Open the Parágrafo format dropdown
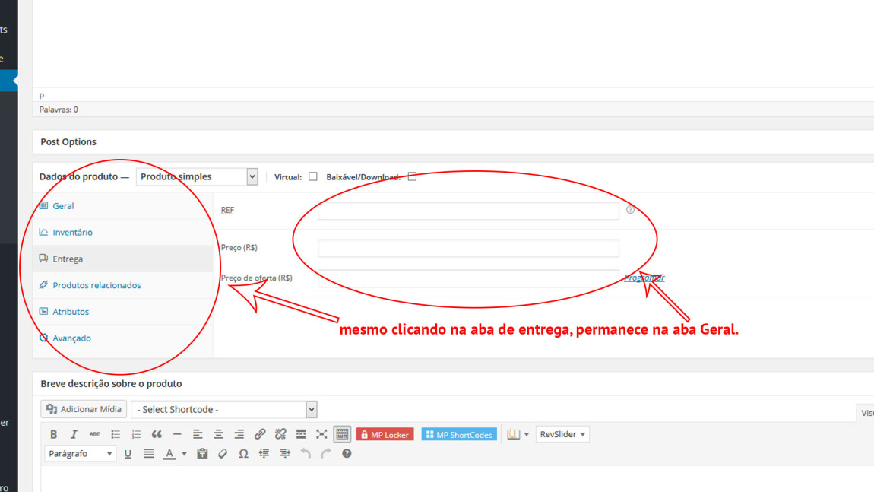This screenshot has height=492, width=874. 80,454
